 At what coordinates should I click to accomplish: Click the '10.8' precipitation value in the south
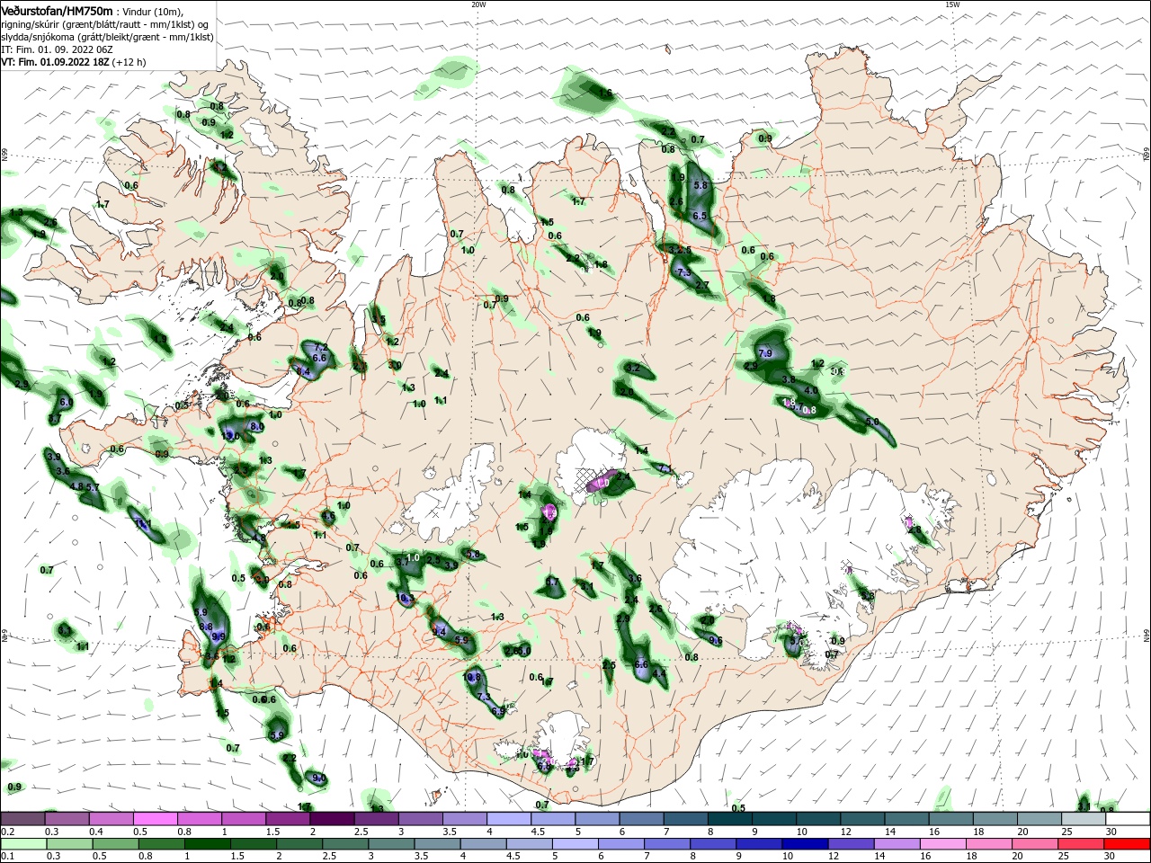click(x=472, y=676)
